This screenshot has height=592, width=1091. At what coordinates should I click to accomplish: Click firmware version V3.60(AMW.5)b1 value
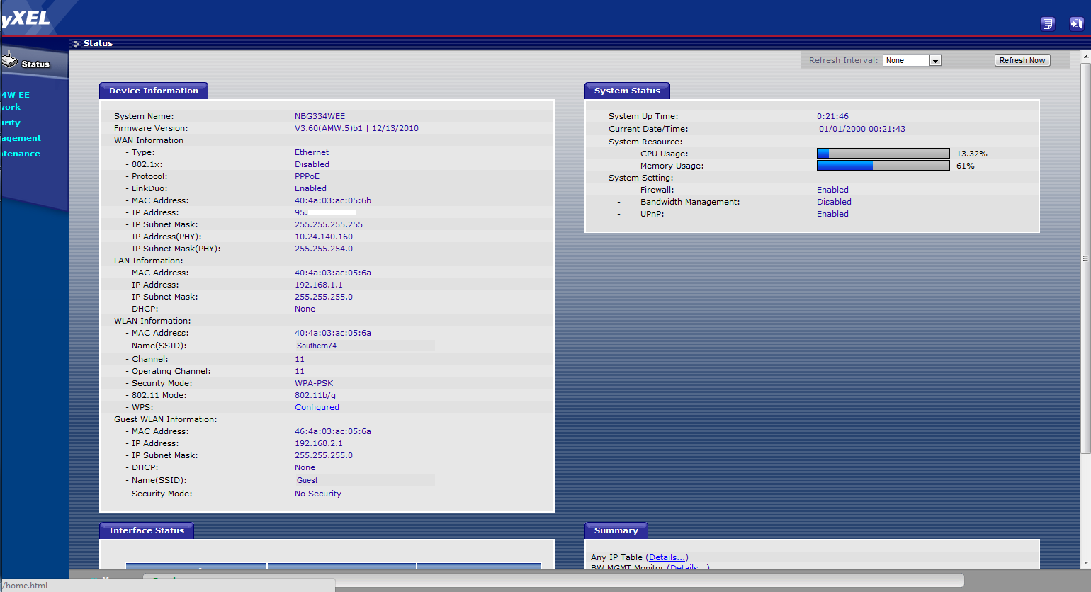pos(356,128)
